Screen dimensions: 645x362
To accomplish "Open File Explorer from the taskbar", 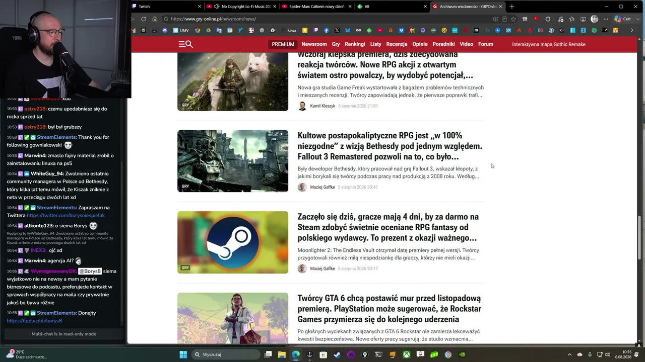I will [x=282, y=354].
